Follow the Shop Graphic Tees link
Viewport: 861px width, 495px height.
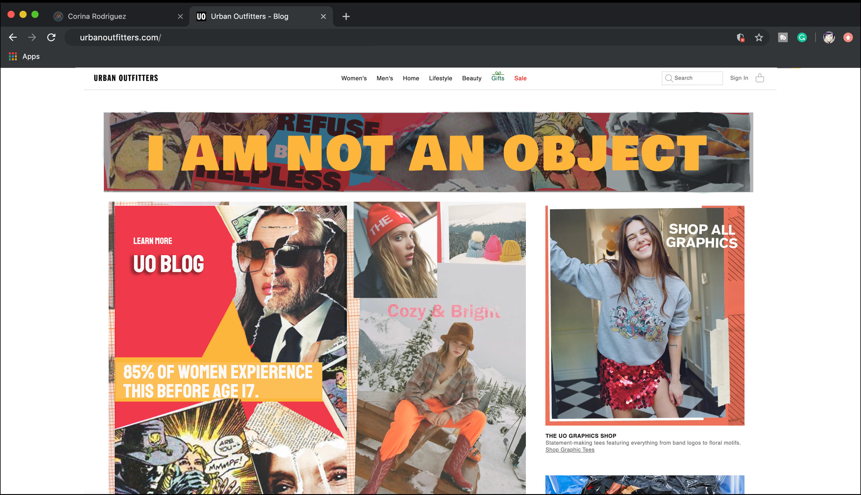click(570, 450)
